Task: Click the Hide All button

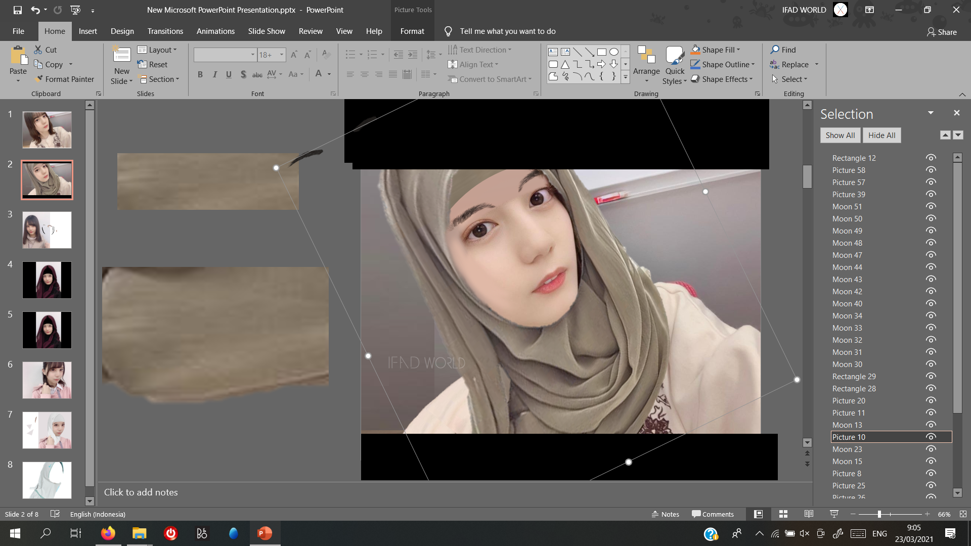Action: tap(881, 135)
